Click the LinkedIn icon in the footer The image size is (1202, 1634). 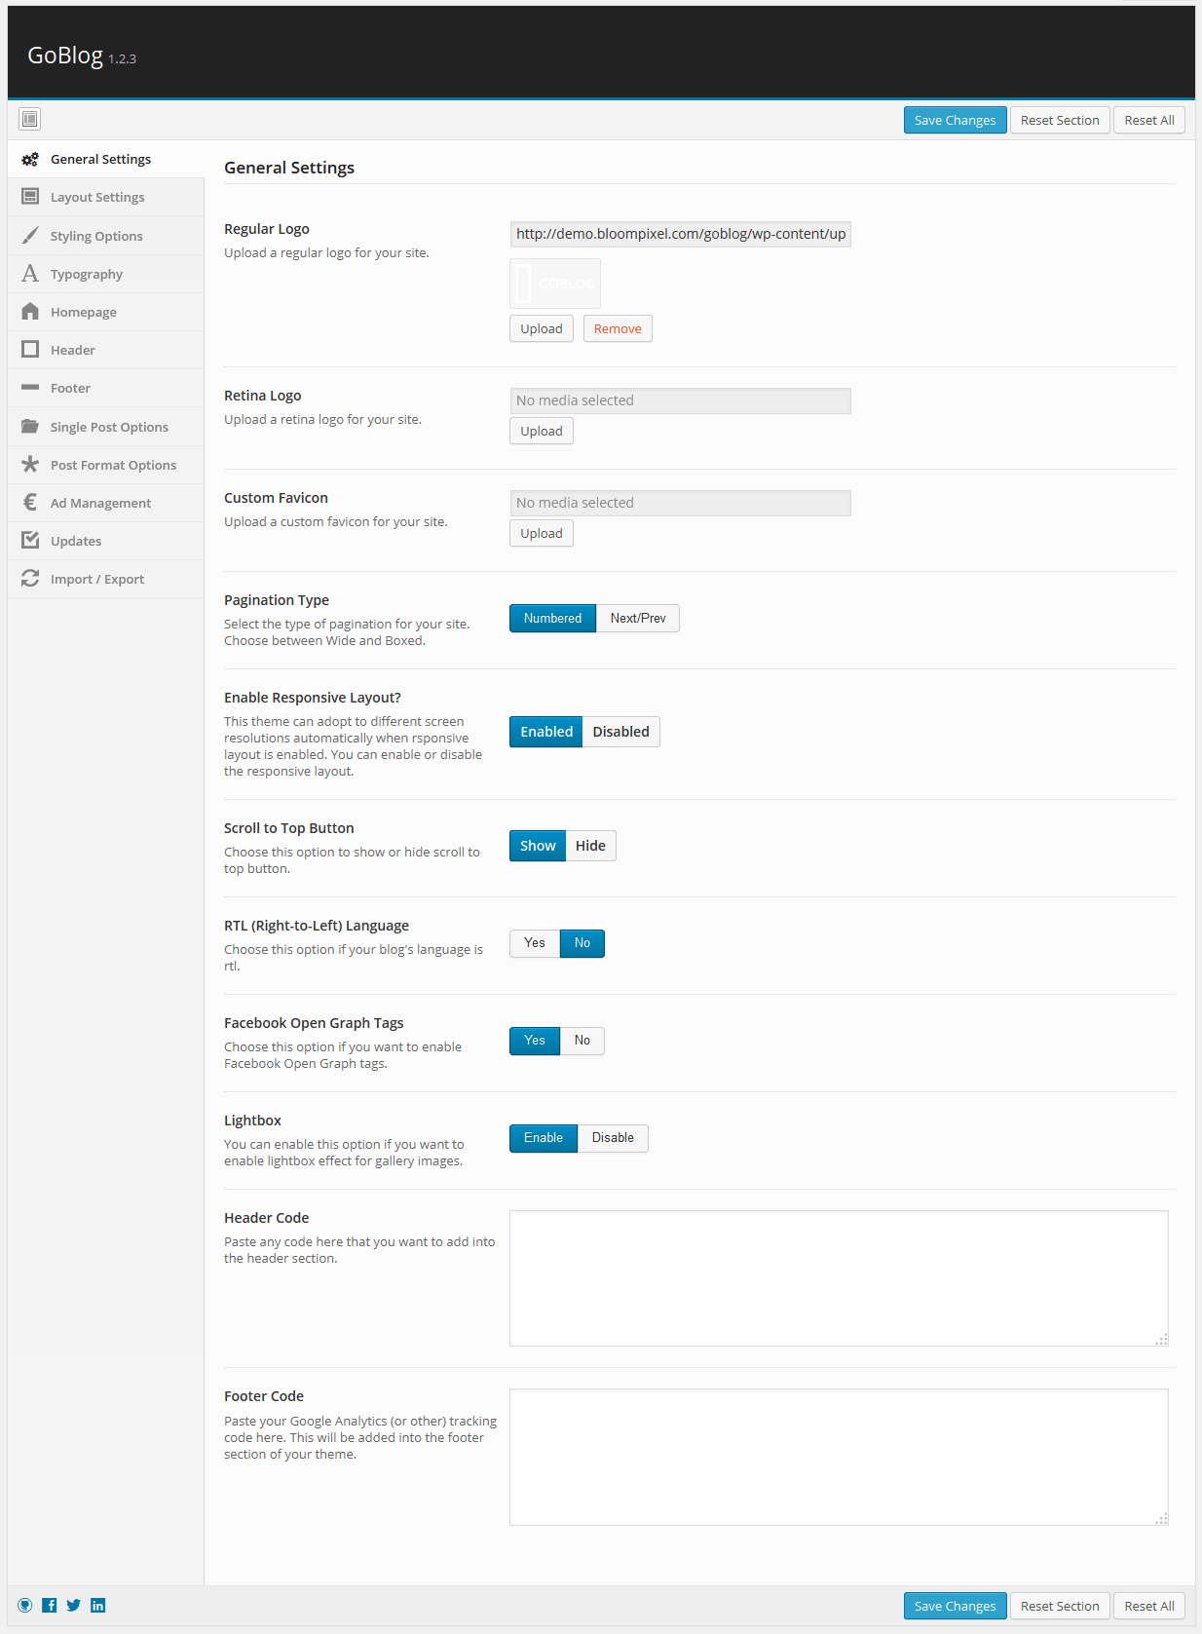coord(98,1605)
